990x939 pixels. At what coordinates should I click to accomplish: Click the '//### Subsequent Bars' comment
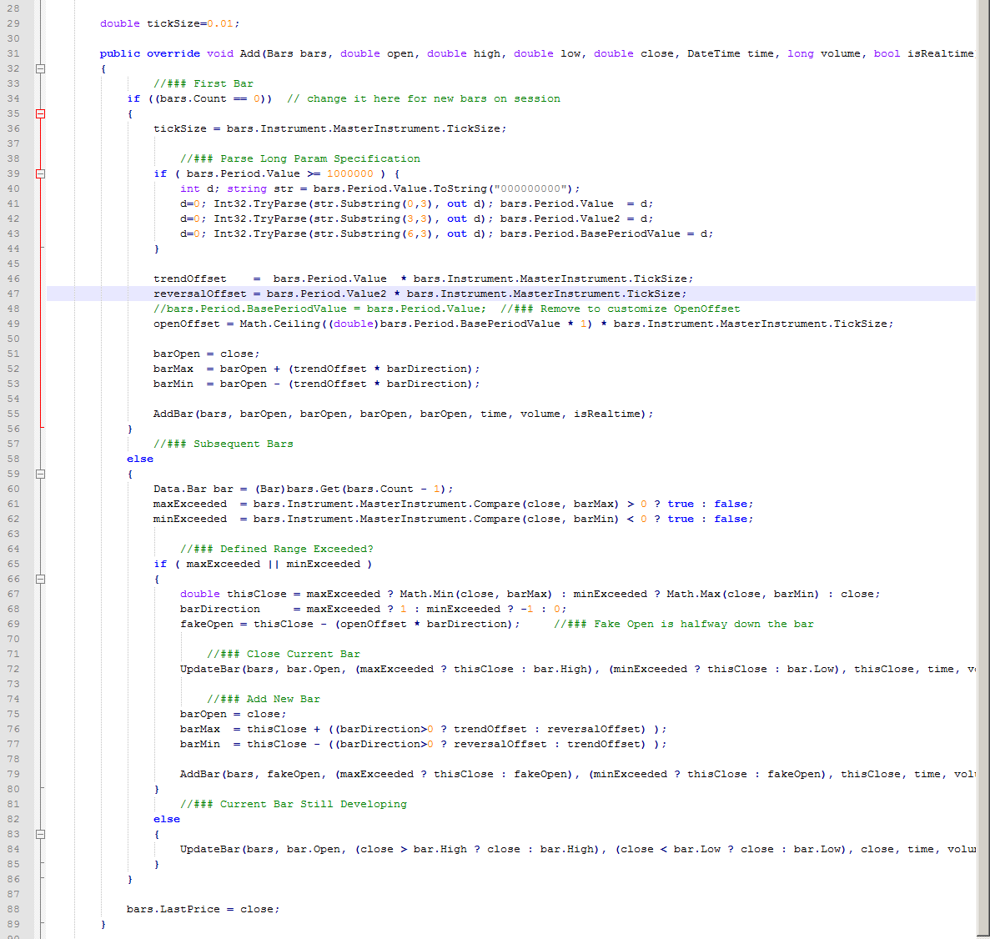click(224, 444)
